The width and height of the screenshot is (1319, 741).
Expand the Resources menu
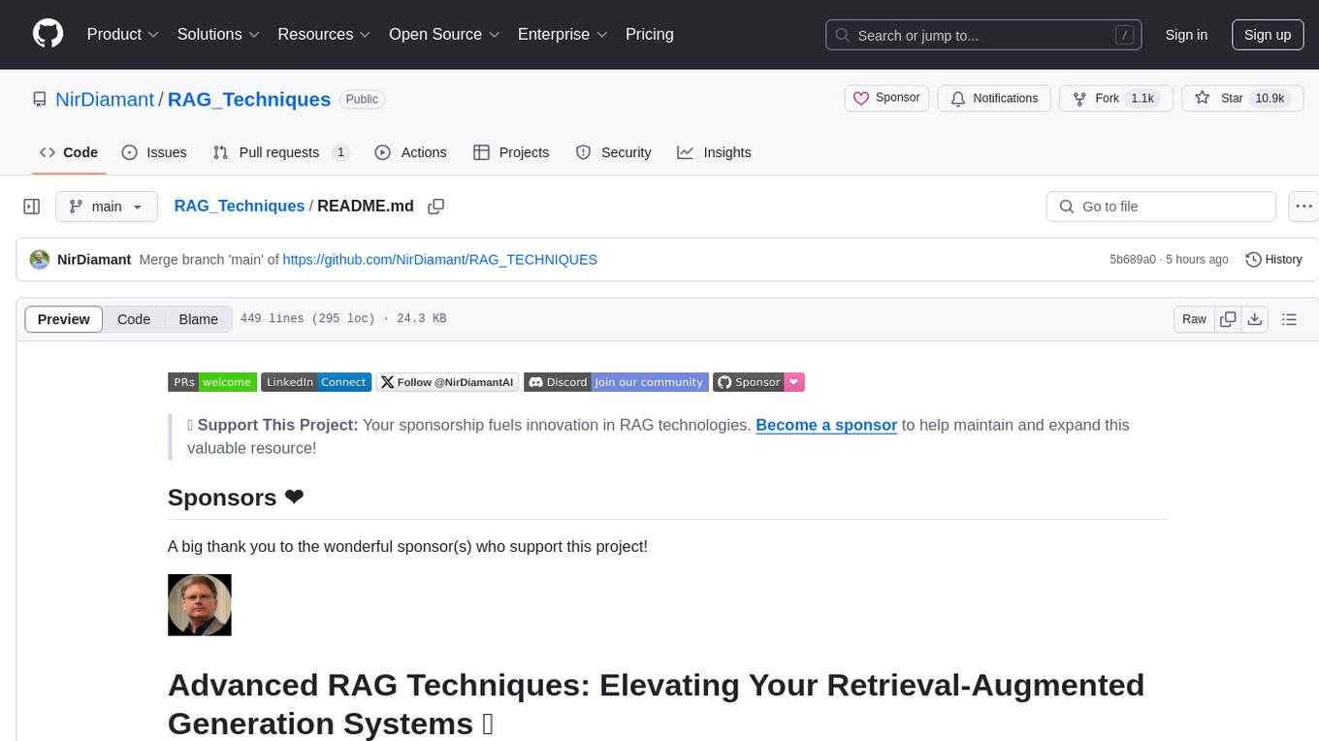tap(324, 34)
